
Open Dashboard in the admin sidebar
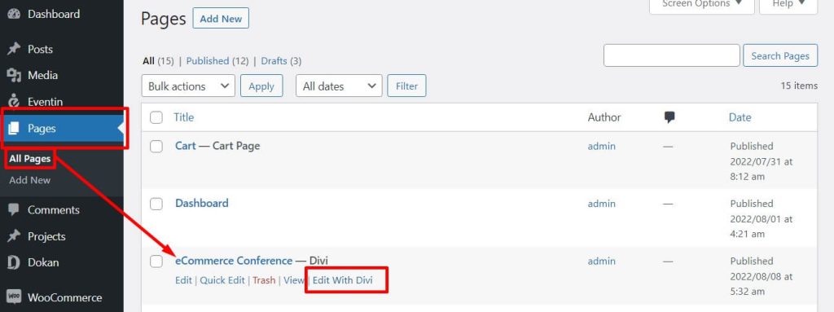[54, 15]
